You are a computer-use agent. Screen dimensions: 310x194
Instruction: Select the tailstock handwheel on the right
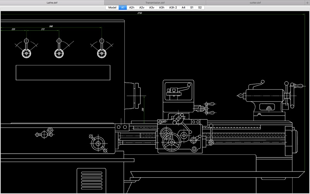[292, 95]
